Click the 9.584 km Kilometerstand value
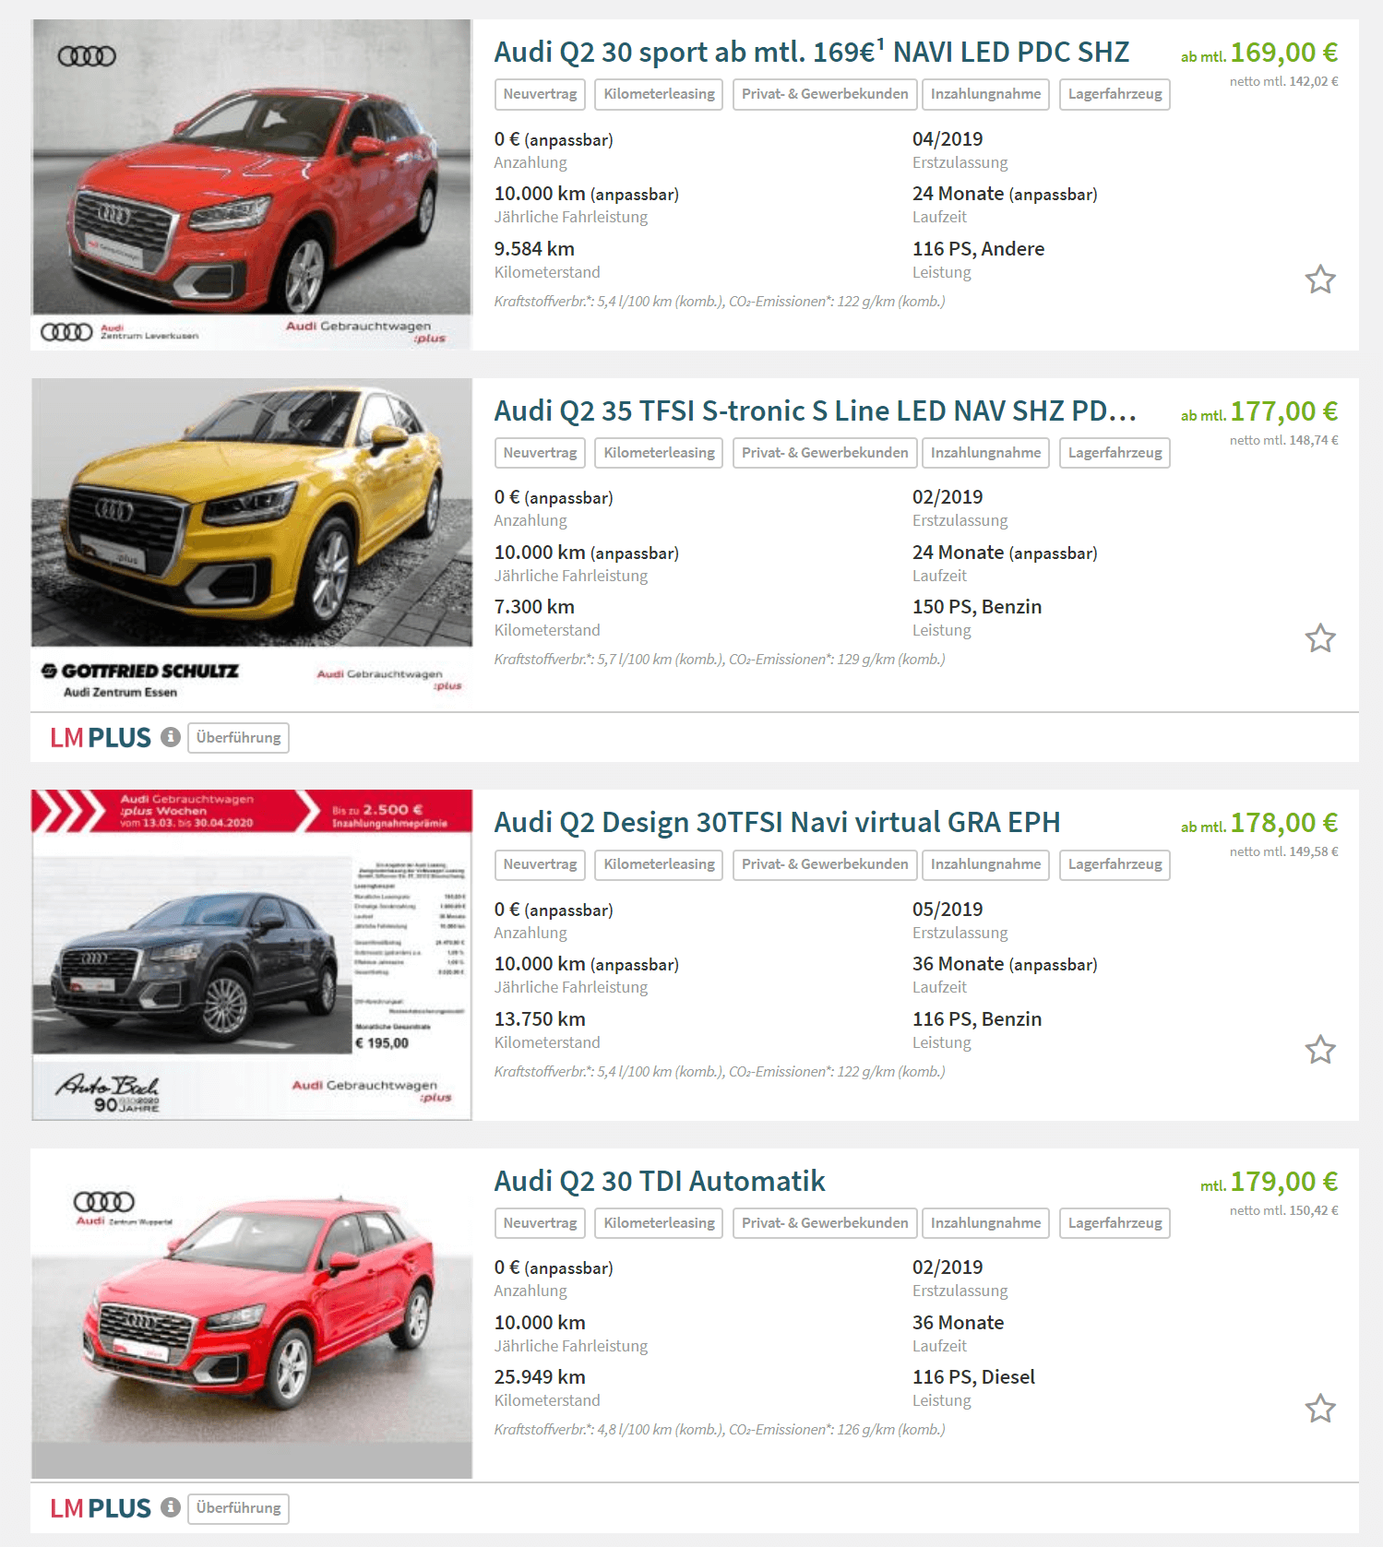 point(534,249)
